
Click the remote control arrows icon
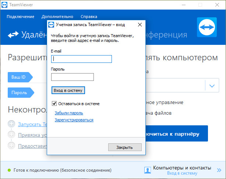(13, 35)
